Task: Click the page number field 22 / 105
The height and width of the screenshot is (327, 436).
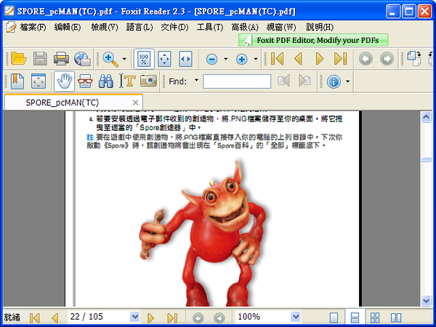Action: pos(99,317)
